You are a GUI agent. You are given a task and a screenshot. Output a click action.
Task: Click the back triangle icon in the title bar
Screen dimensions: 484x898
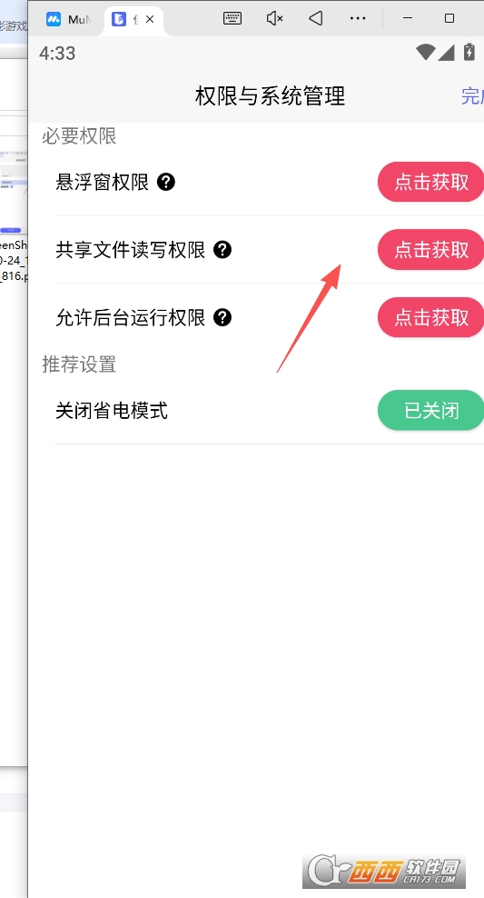(x=316, y=18)
